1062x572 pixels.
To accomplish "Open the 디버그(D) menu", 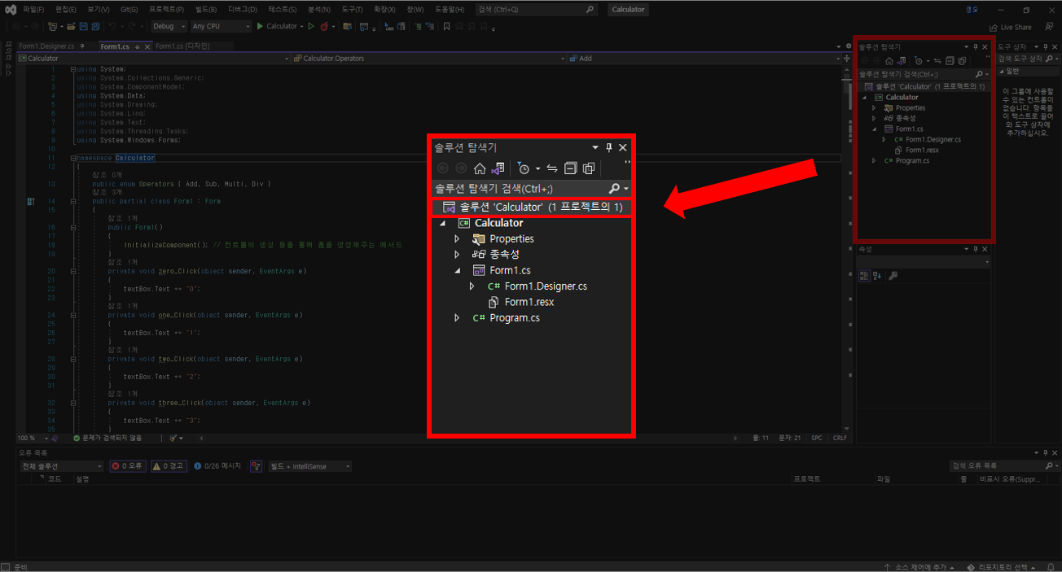I will tap(242, 10).
